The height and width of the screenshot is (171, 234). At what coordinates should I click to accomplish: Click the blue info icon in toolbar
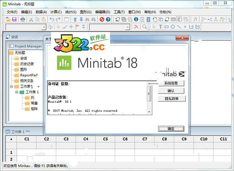[136, 19]
